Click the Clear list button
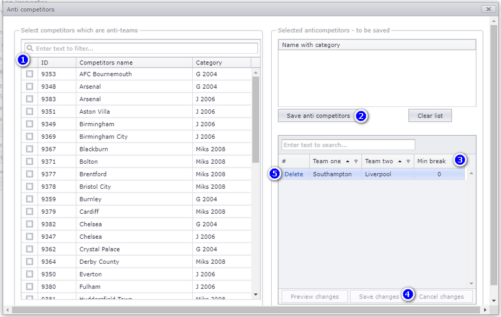The image size is (501, 317). coord(430,116)
